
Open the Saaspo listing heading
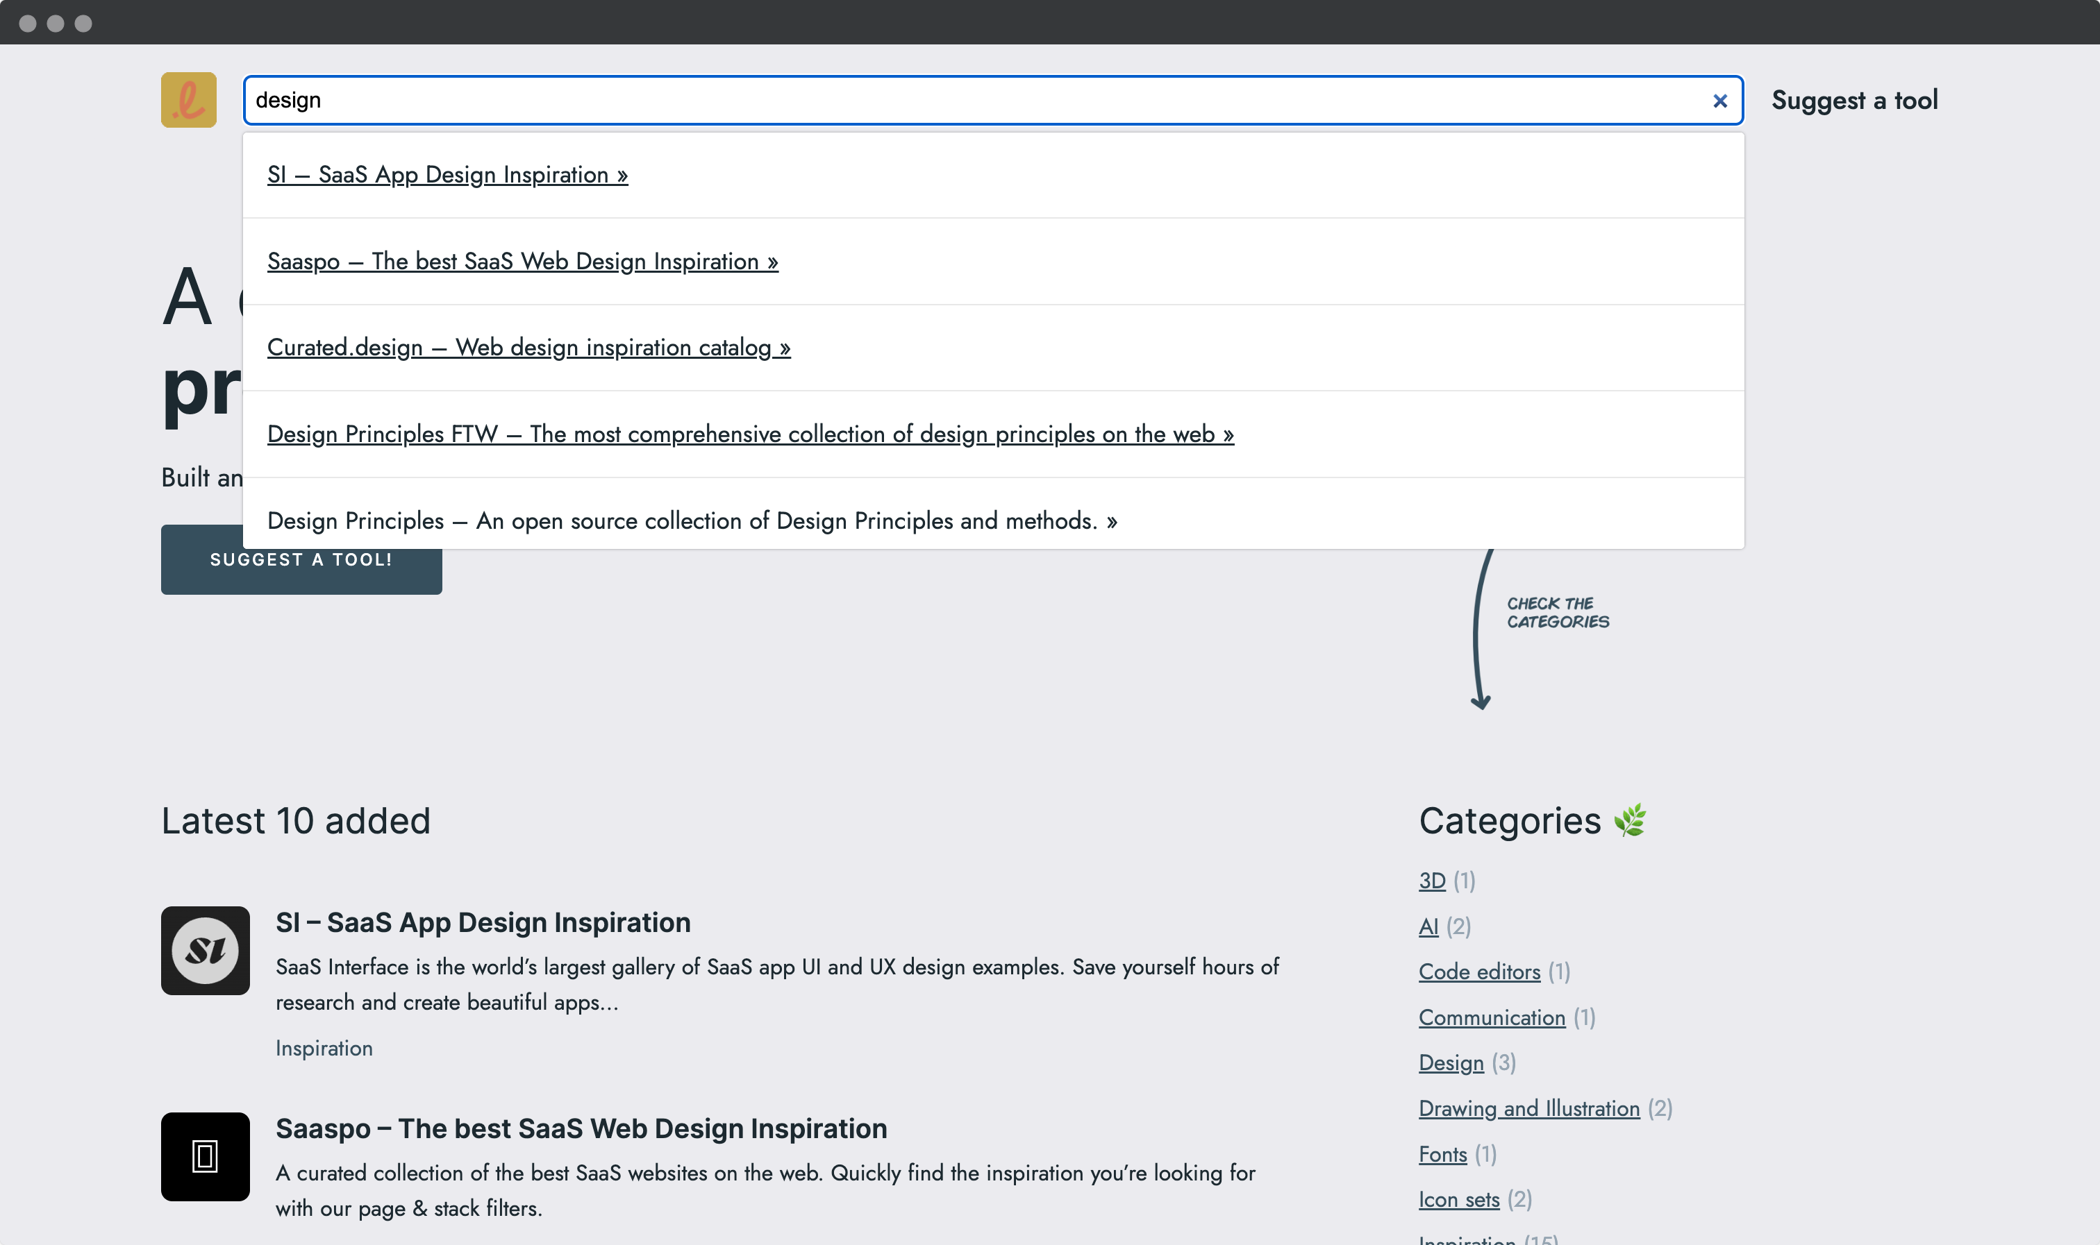581,1128
